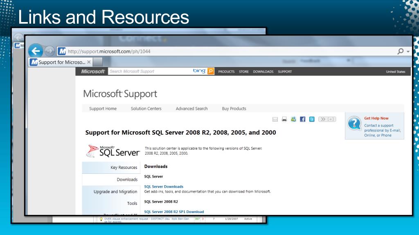Close the 'Support for Microso...' tab

click(x=89, y=62)
